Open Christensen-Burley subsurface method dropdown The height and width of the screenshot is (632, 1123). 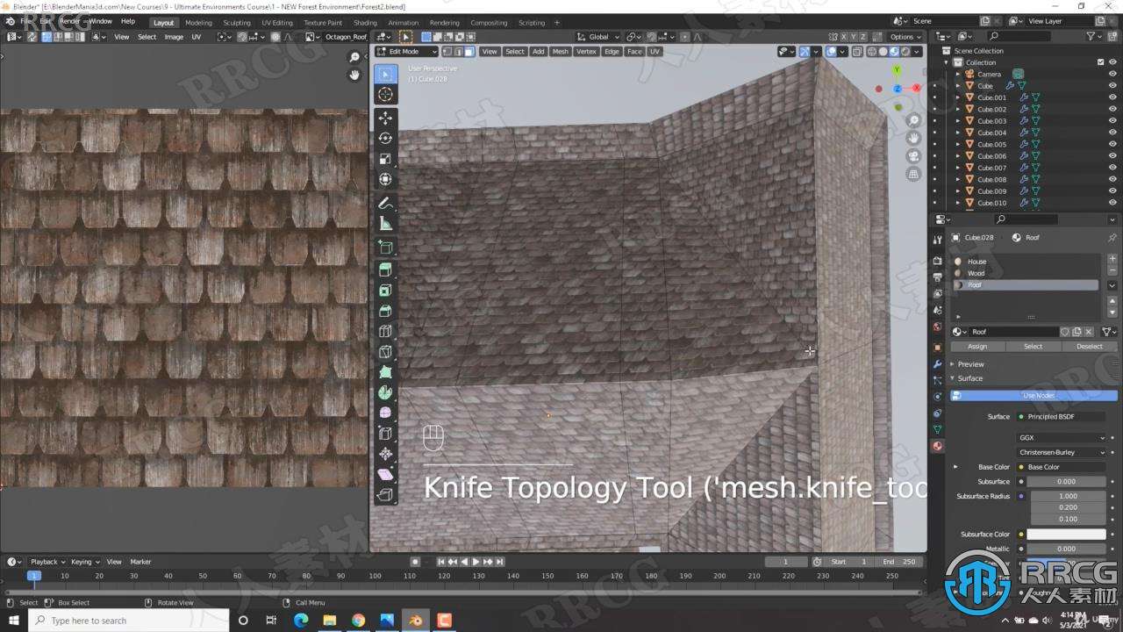1062,452
